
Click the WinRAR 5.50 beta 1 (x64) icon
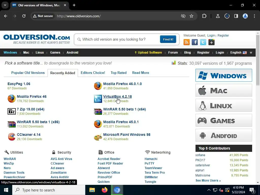(98, 111)
